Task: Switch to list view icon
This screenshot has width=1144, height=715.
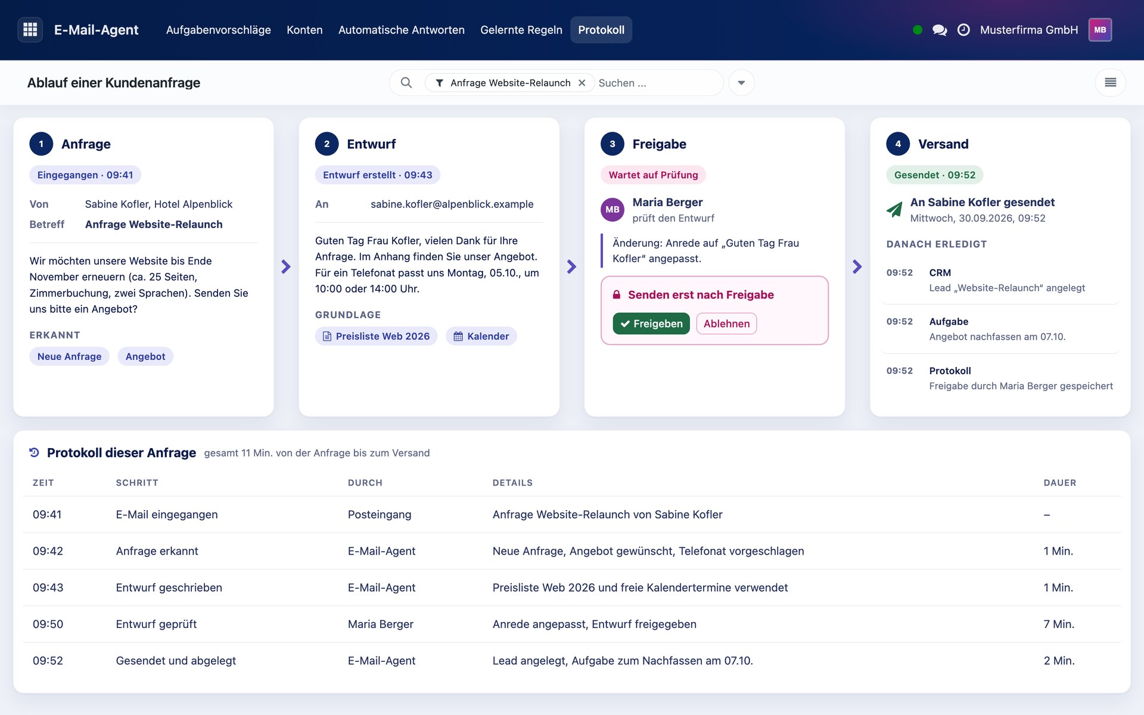Action: pyautogui.click(x=1110, y=83)
